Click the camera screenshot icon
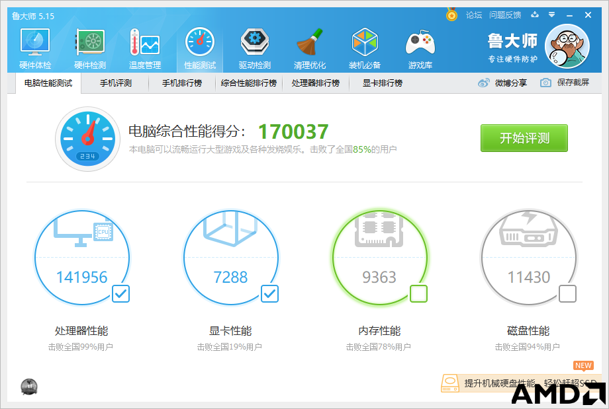The width and height of the screenshot is (609, 409). [545, 83]
